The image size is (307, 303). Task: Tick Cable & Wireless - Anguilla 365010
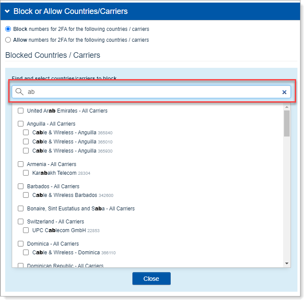26,142
